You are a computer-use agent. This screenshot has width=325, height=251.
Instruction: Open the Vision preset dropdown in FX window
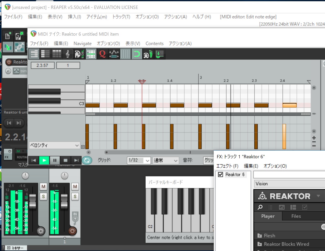click(289, 184)
